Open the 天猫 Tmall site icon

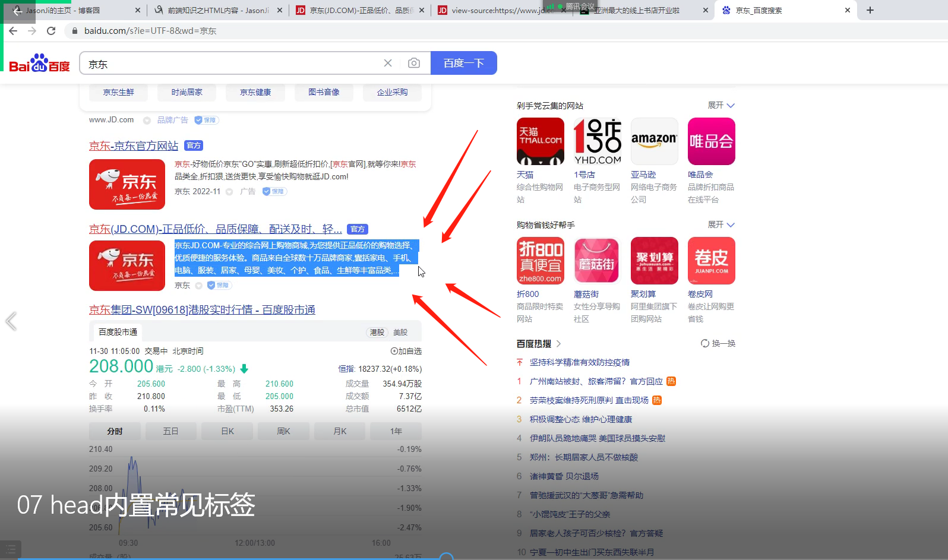click(x=541, y=141)
